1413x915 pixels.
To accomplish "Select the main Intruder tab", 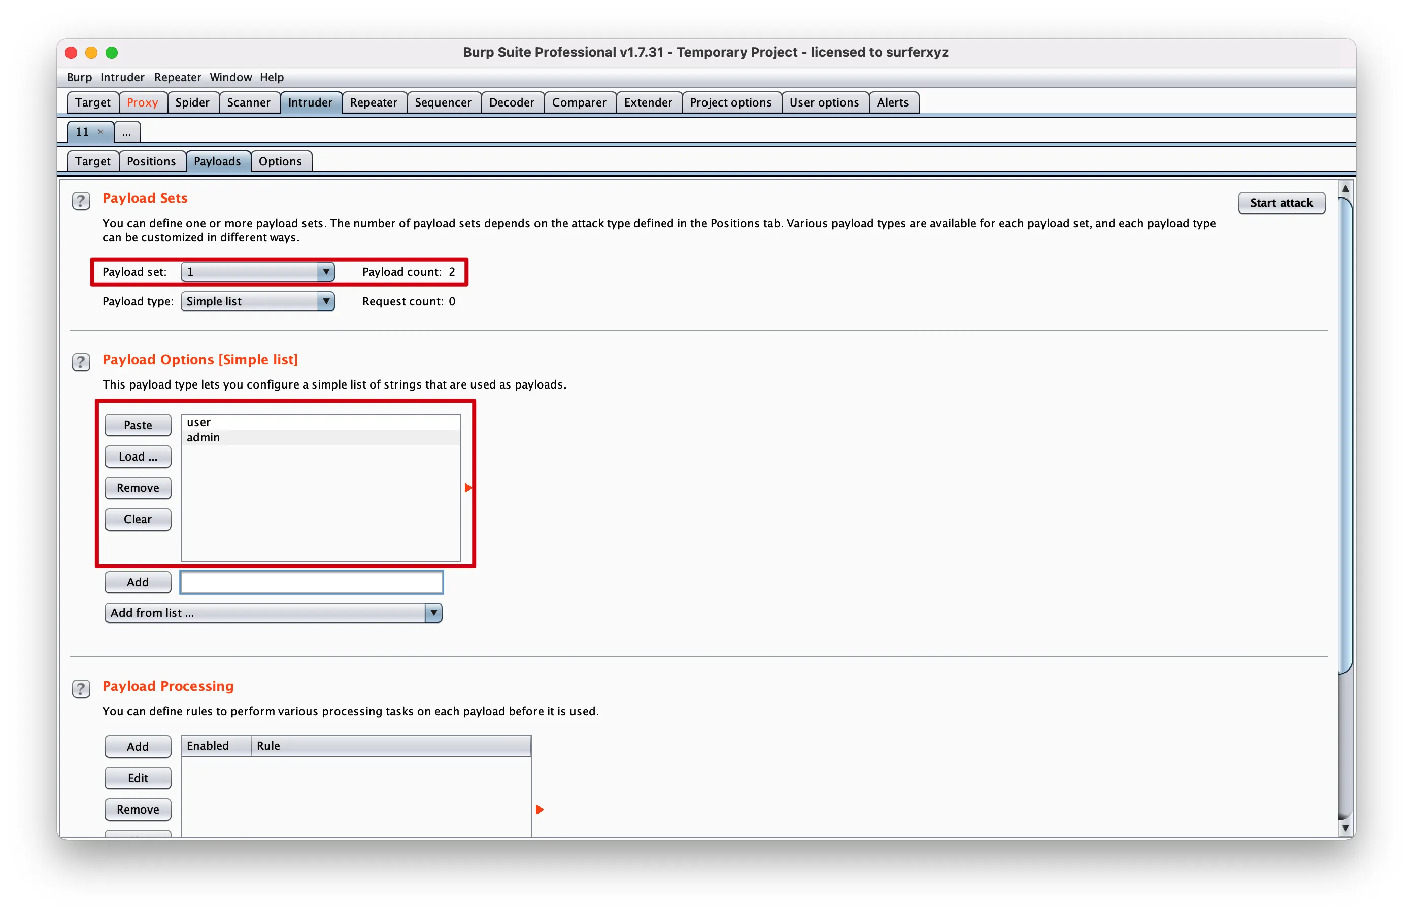I will 311,102.
